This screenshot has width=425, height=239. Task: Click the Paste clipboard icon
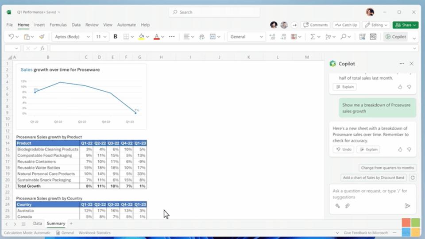pyautogui.click(x=27, y=37)
